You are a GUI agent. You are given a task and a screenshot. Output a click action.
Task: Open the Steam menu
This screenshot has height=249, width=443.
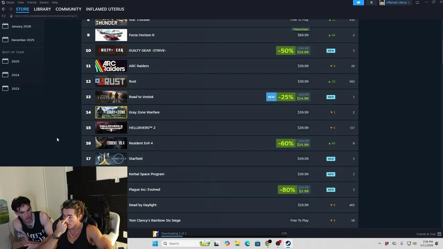10,2
